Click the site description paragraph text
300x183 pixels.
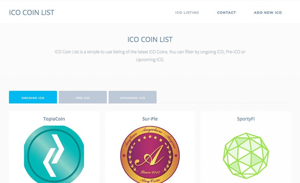[150, 56]
